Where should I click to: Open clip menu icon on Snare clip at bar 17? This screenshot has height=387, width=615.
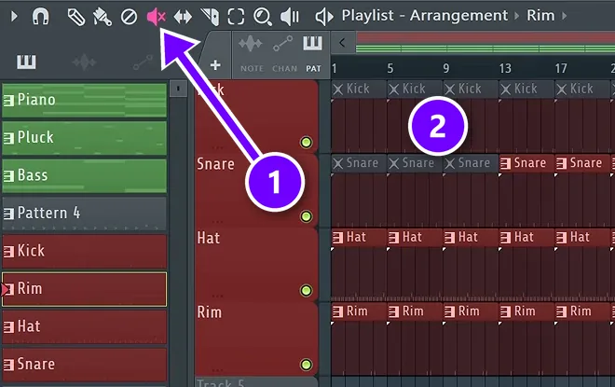coord(561,163)
